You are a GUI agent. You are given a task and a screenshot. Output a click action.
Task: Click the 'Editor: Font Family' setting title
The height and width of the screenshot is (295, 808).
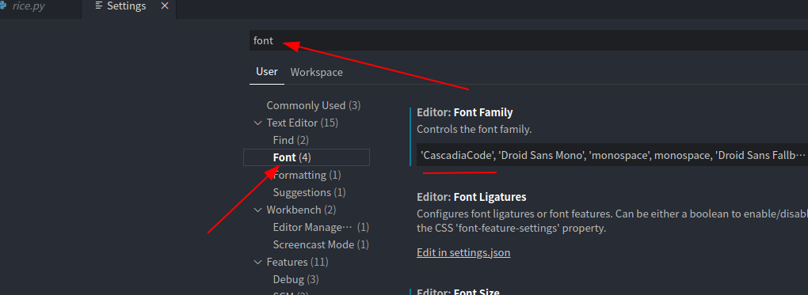(x=465, y=112)
